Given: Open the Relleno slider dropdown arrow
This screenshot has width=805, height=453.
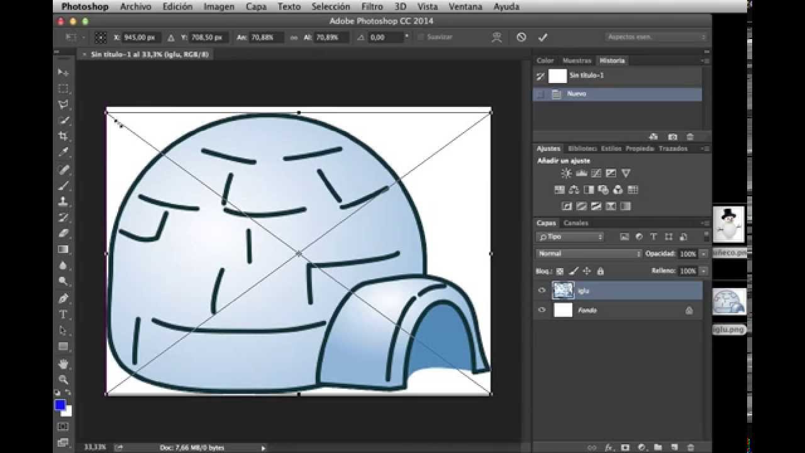Looking at the screenshot, I should click(x=704, y=271).
